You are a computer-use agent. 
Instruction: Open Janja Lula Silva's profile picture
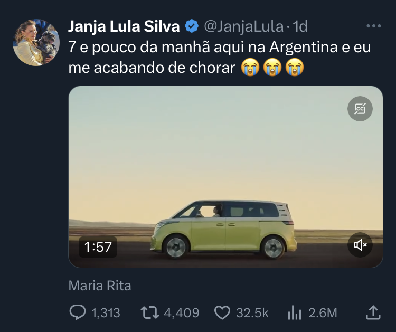click(x=36, y=43)
